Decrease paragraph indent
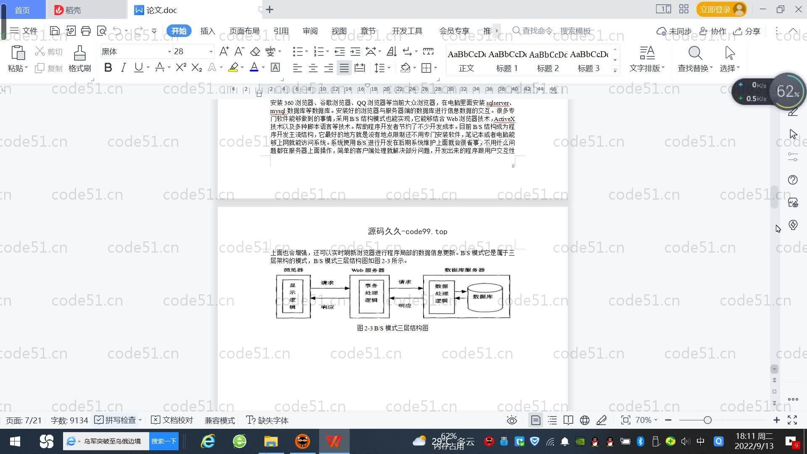807x454 pixels. pos(339,51)
